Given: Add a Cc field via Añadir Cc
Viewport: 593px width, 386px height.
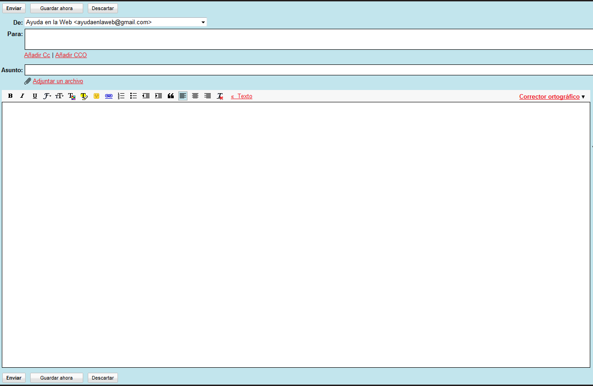Looking at the screenshot, I should (37, 55).
